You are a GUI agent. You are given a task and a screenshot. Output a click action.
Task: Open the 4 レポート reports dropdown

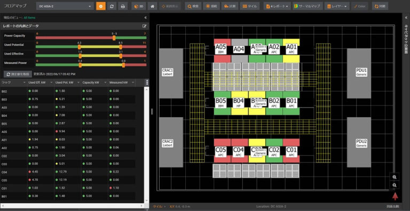(277, 6)
